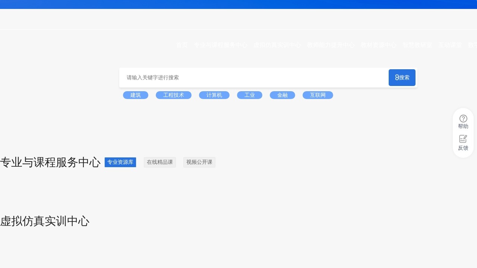
Task: Click the 互联网 keyword tag
Action: [318, 95]
